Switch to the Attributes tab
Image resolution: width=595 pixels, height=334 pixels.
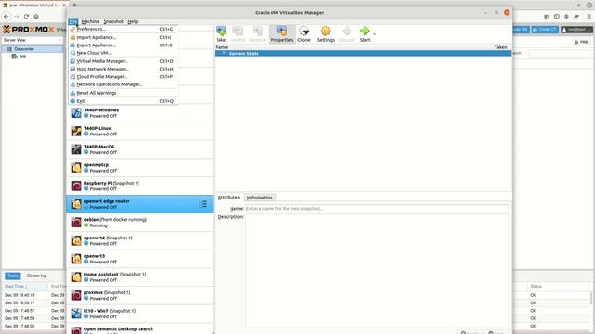coord(229,198)
